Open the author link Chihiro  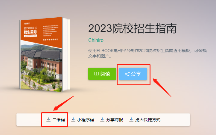point(96,40)
